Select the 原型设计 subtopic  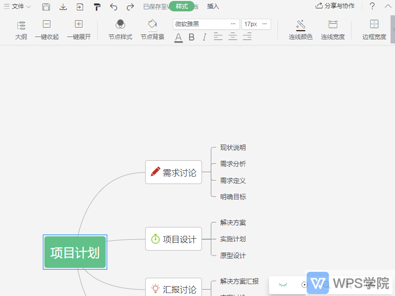point(233,256)
